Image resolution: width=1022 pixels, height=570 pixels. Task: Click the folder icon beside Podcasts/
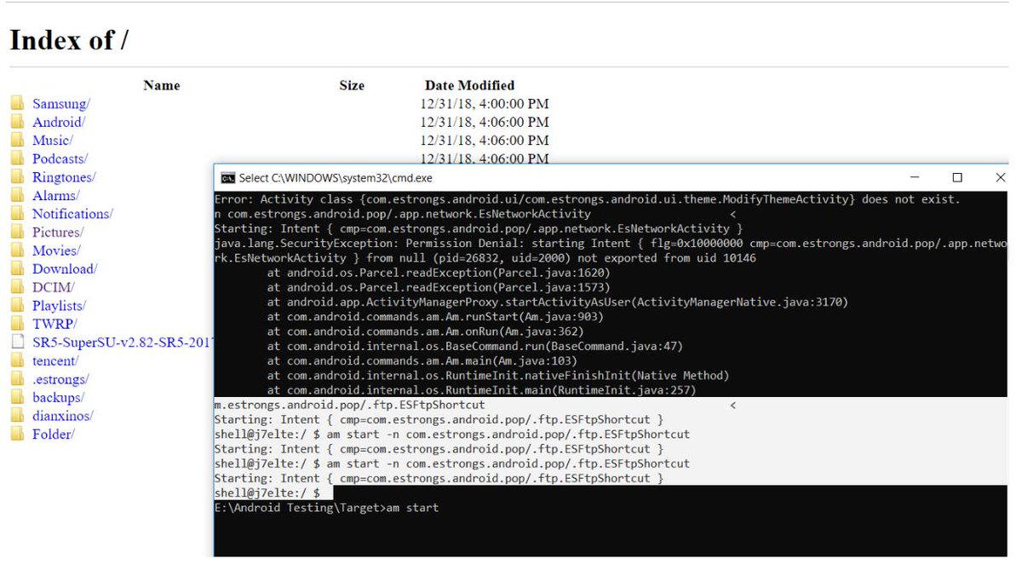coord(17,158)
